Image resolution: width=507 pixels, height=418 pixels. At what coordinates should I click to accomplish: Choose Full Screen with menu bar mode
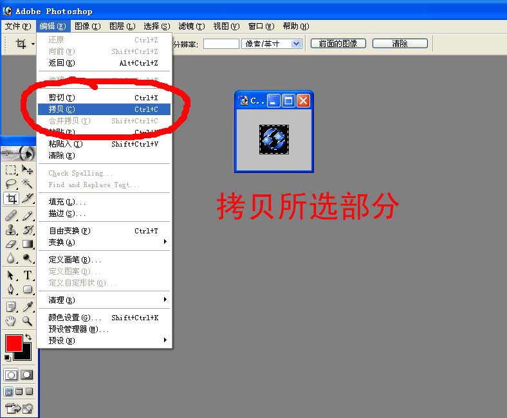(x=19, y=392)
